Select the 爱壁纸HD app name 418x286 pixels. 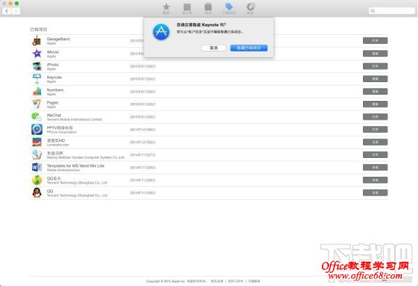[56, 141]
